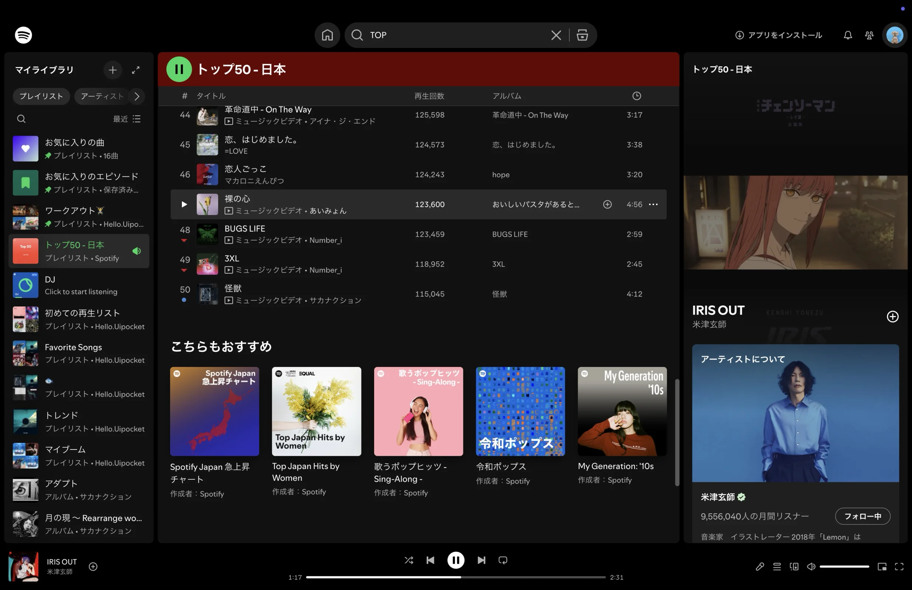
Task: Open My Generation: '10s card
Action: pos(622,425)
